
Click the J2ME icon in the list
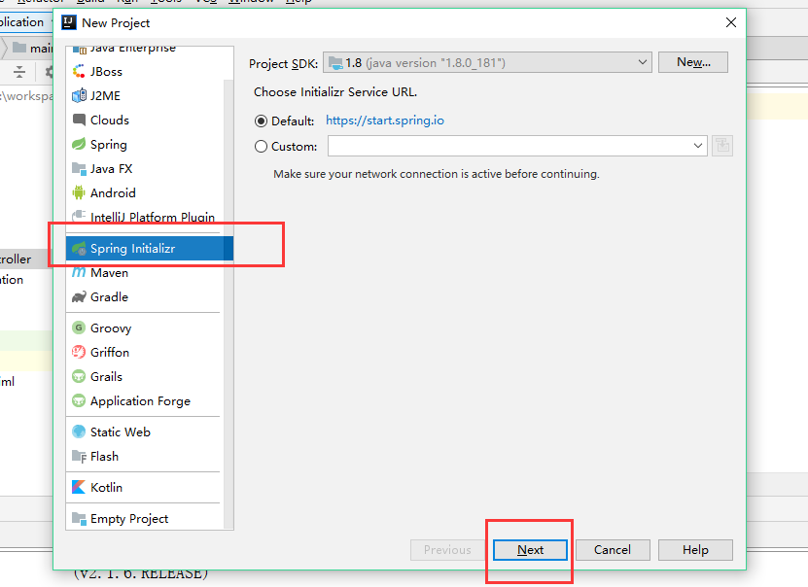pos(79,96)
